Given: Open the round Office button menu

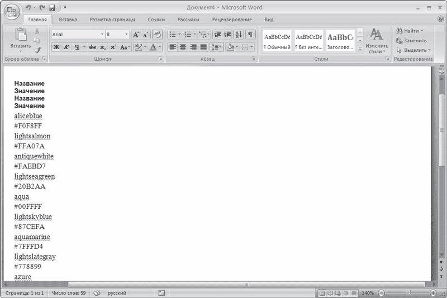Looking at the screenshot, I should [x=12, y=12].
